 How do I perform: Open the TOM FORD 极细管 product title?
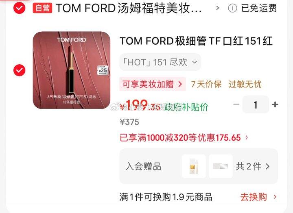[x=196, y=41]
